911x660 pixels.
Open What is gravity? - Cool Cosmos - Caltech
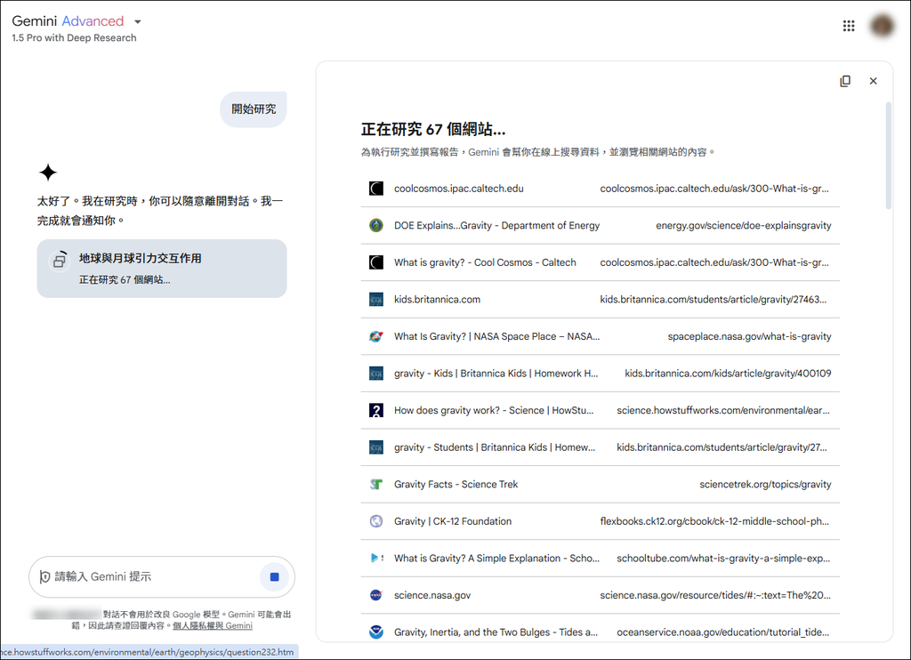coord(485,262)
